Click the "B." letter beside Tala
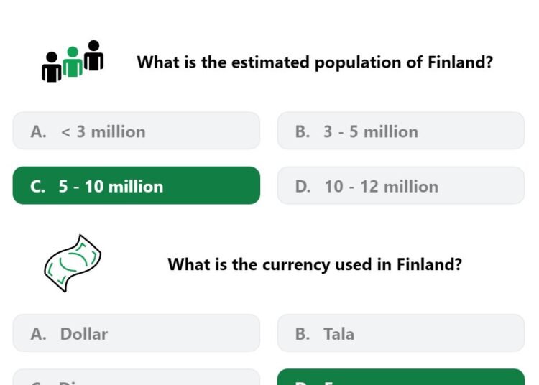This screenshot has height=385, width=539. (x=303, y=334)
